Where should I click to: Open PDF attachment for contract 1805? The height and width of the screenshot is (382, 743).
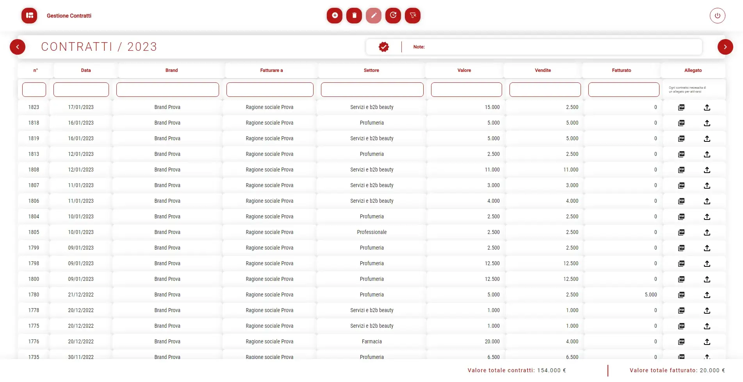point(681,232)
